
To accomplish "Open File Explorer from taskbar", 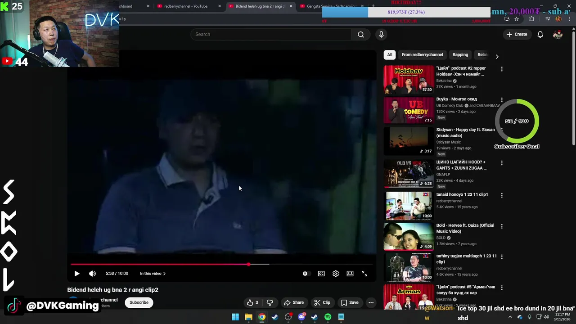I will pyautogui.click(x=248, y=317).
